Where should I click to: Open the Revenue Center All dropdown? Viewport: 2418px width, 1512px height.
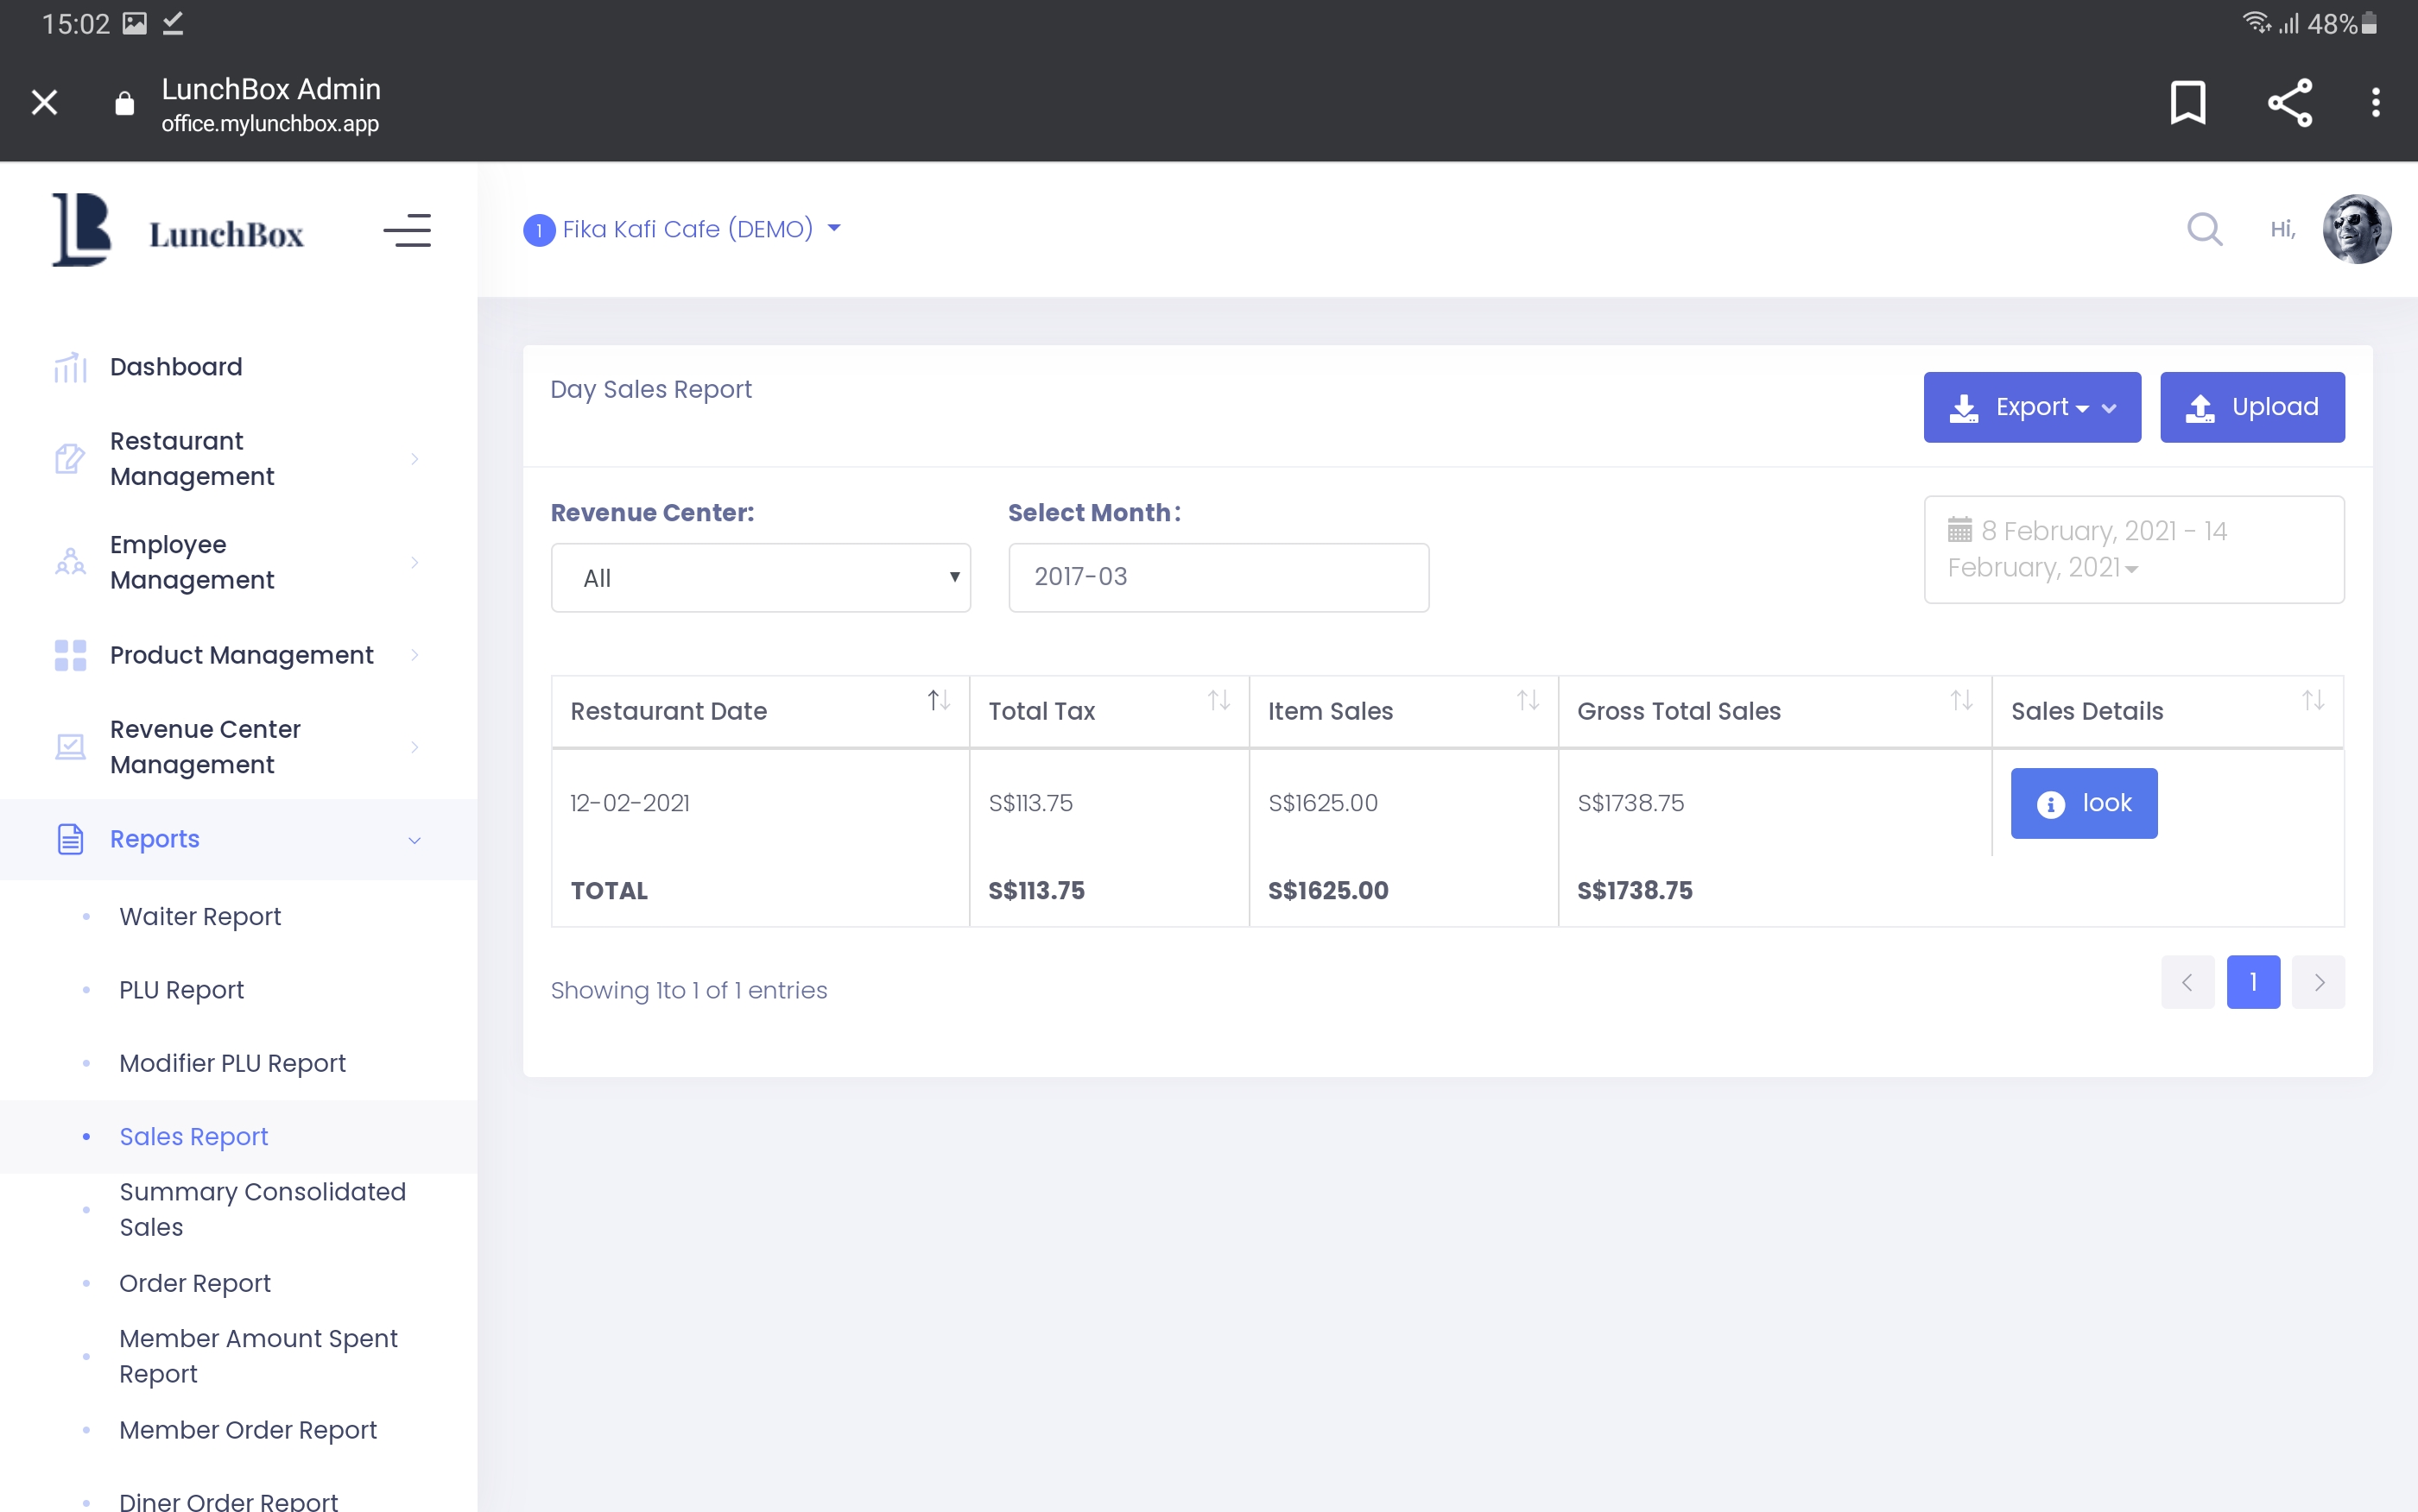click(x=760, y=578)
